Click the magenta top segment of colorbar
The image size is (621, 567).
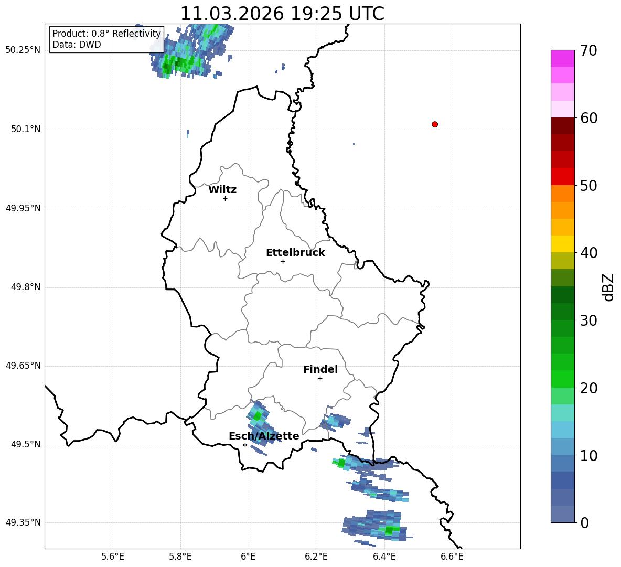(x=563, y=58)
